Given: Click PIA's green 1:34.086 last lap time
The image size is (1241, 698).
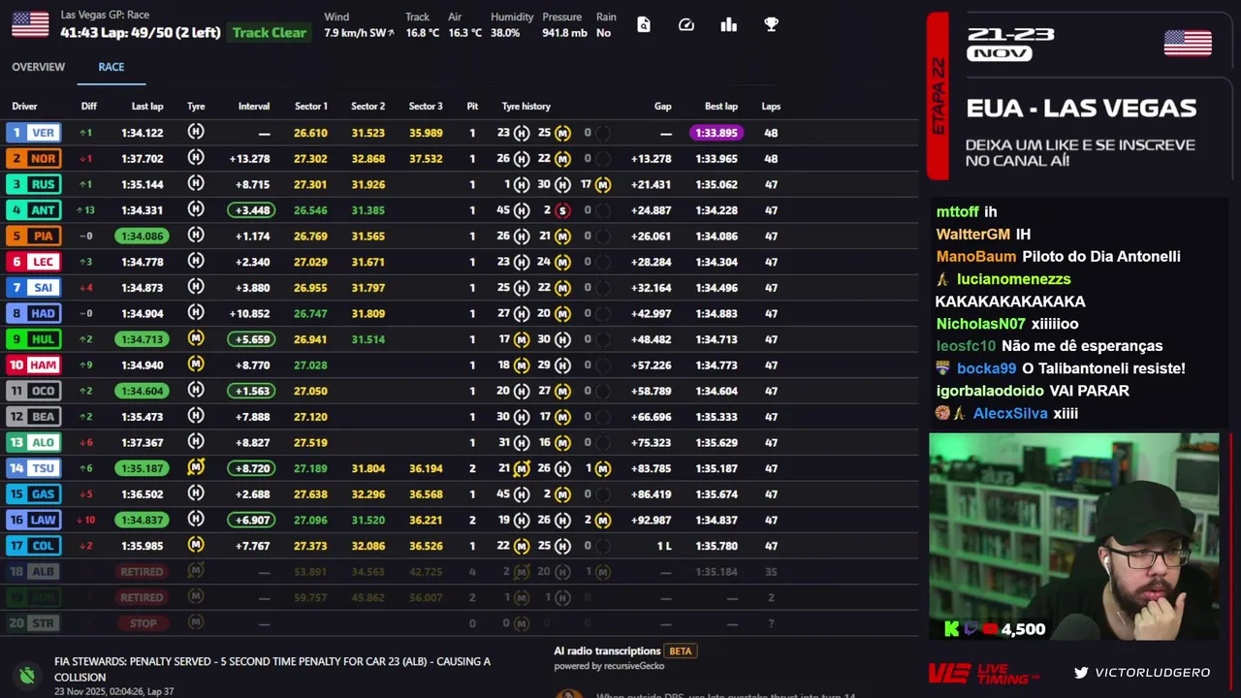Looking at the screenshot, I should [142, 236].
